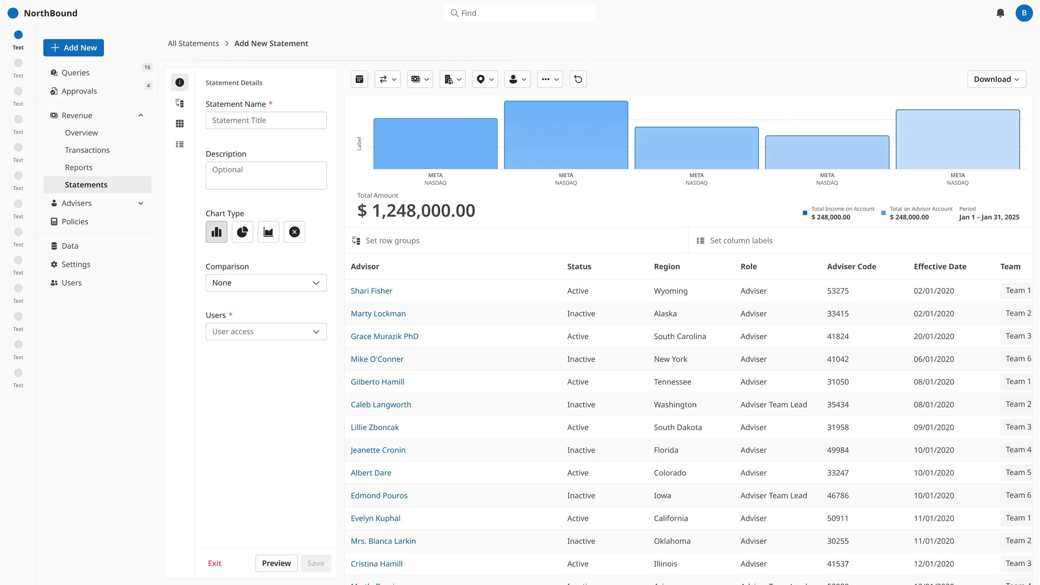Sort by Effective Date column header
Image resolution: width=1040 pixels, height=585 pixels.
click(x=940, y=266)
